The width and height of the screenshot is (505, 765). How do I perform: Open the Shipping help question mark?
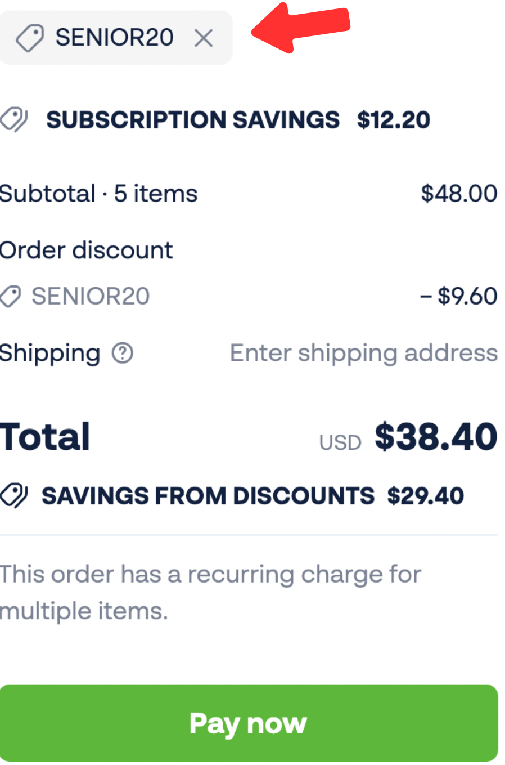pos(123,354)
